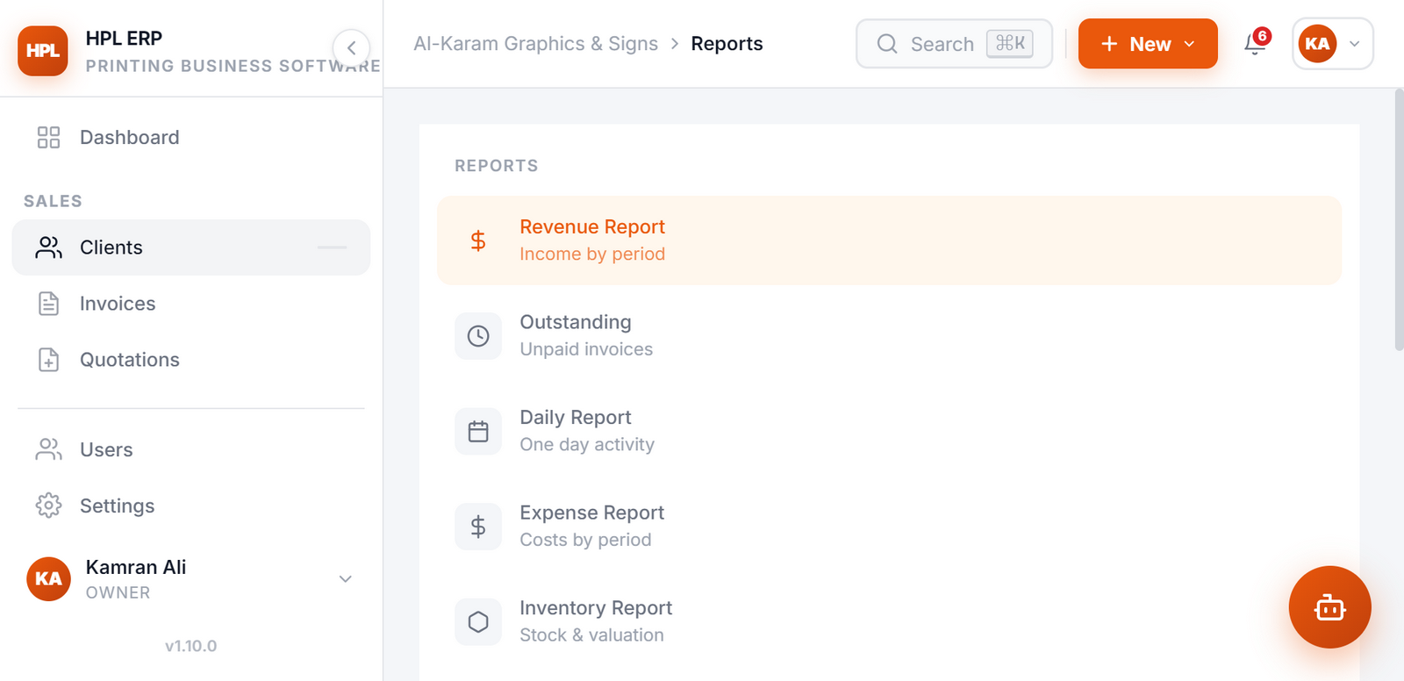This screenshot has height=681, width=1404.
Task: Click Kamran Ali's KA avatar in sidebar
Action: point(48,578)
